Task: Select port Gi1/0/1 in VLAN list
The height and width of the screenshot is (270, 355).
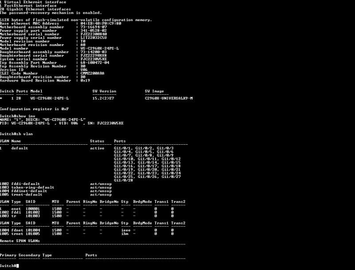Action: coord(122,148)
